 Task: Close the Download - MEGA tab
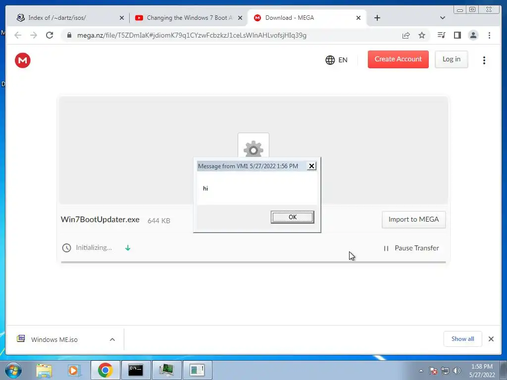point(358,18)
